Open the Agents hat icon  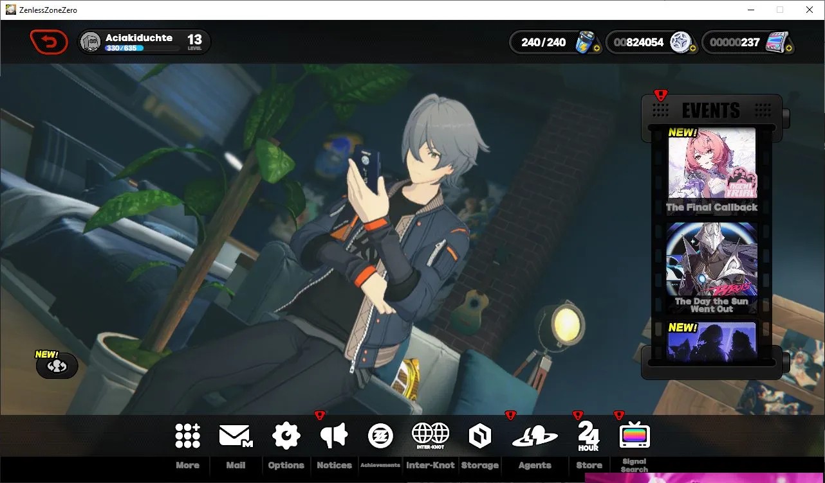pyautogui.click(x=535, y=436)
